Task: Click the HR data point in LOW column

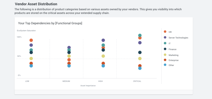Action: click(31, 40)
